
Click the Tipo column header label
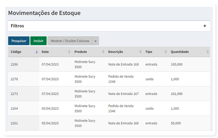[149, 52]
